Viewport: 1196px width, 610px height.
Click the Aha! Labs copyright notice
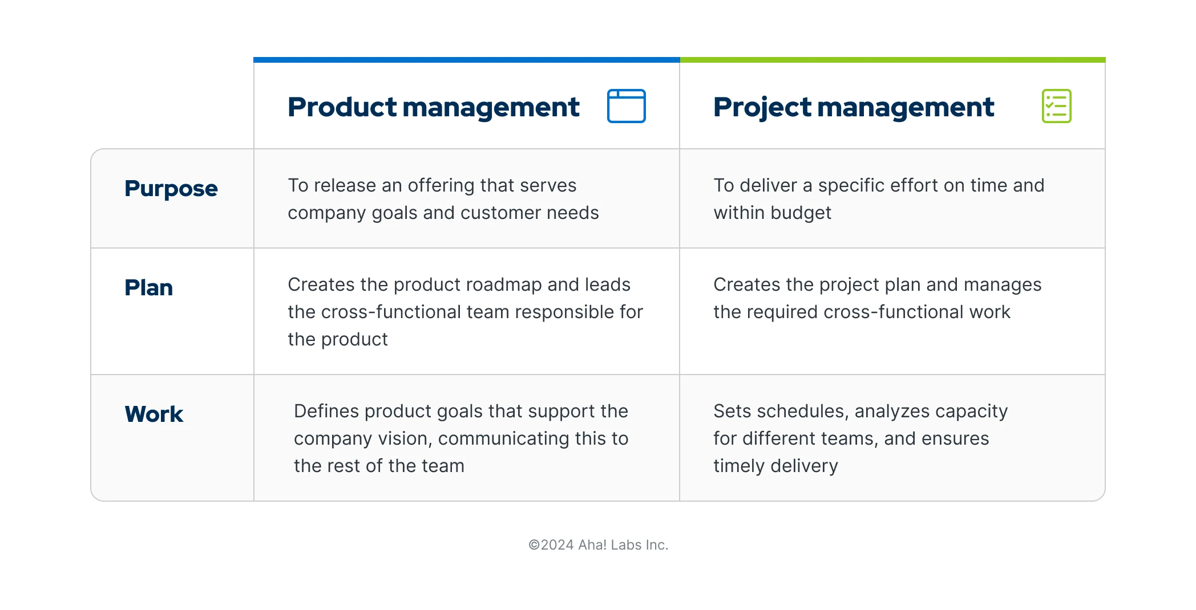[598, 545]
